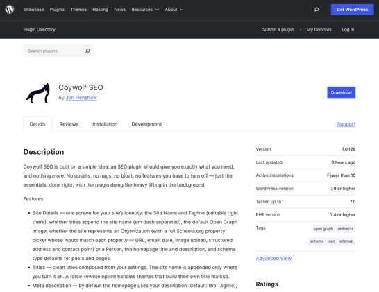The image size is (379, 292).
Task: Open the Advanced View link
Action: coord(273,258)
